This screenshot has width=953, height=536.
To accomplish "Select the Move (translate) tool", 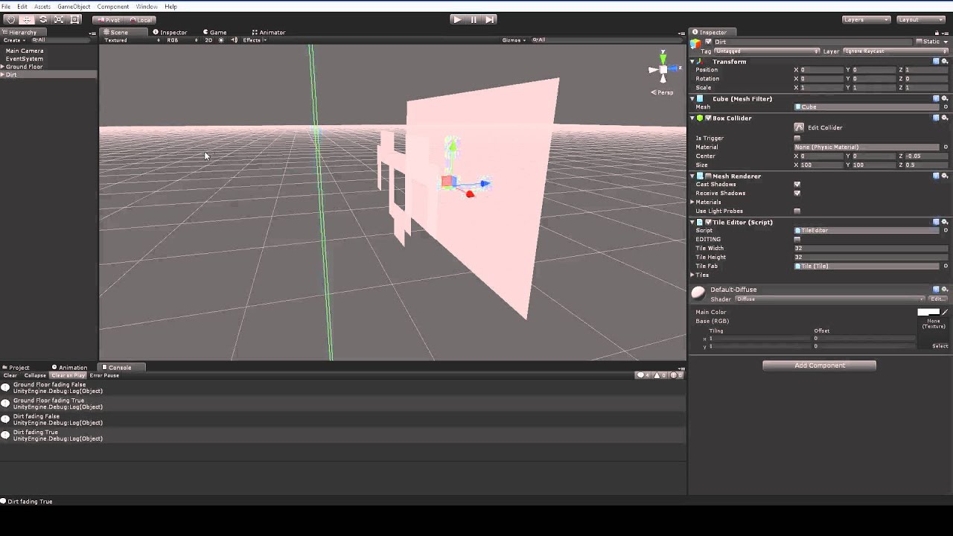I will coord(27,19).
